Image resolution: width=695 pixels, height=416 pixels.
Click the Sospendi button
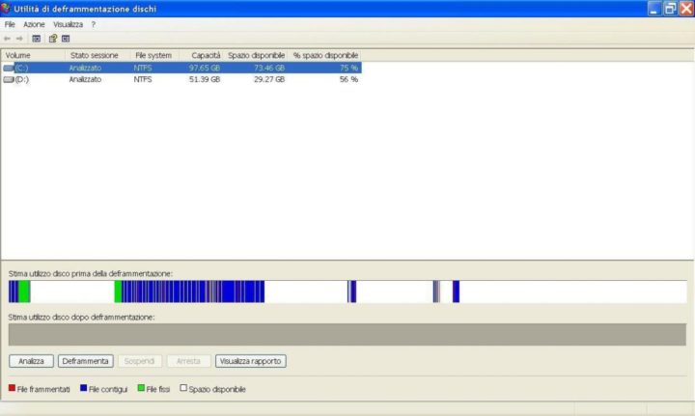(x=139, y=361)
